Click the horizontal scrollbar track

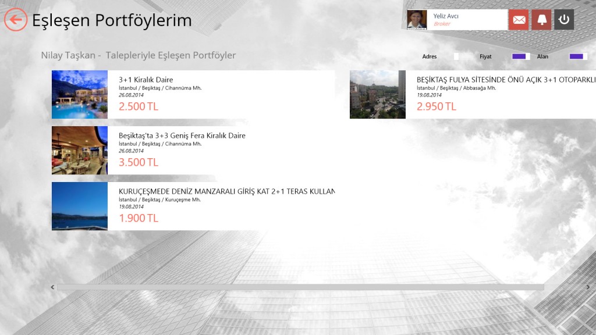pyautogui.click(x=300, y=287)
